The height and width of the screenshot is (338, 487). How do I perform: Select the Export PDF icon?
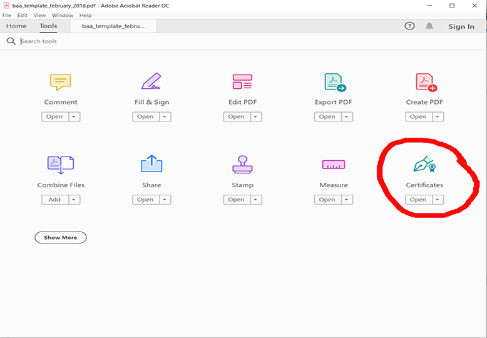click(336, 83)
